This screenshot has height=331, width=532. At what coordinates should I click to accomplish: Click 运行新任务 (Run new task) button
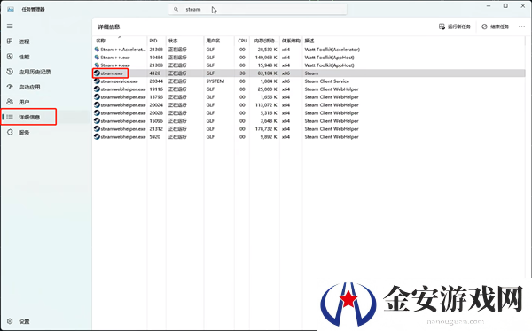455,27
